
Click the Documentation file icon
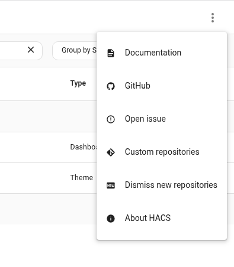point(111,53)
